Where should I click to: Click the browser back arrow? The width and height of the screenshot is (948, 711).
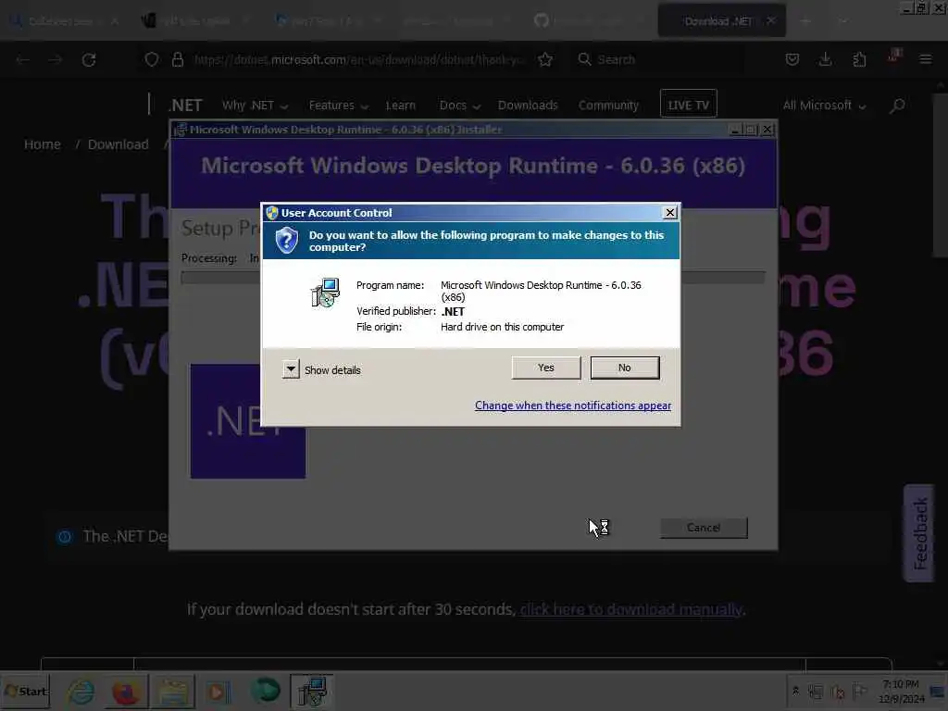[23, 59]
